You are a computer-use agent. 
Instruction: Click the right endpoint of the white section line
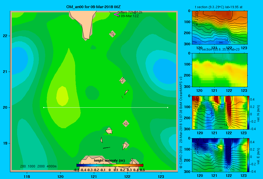point(168,107)
